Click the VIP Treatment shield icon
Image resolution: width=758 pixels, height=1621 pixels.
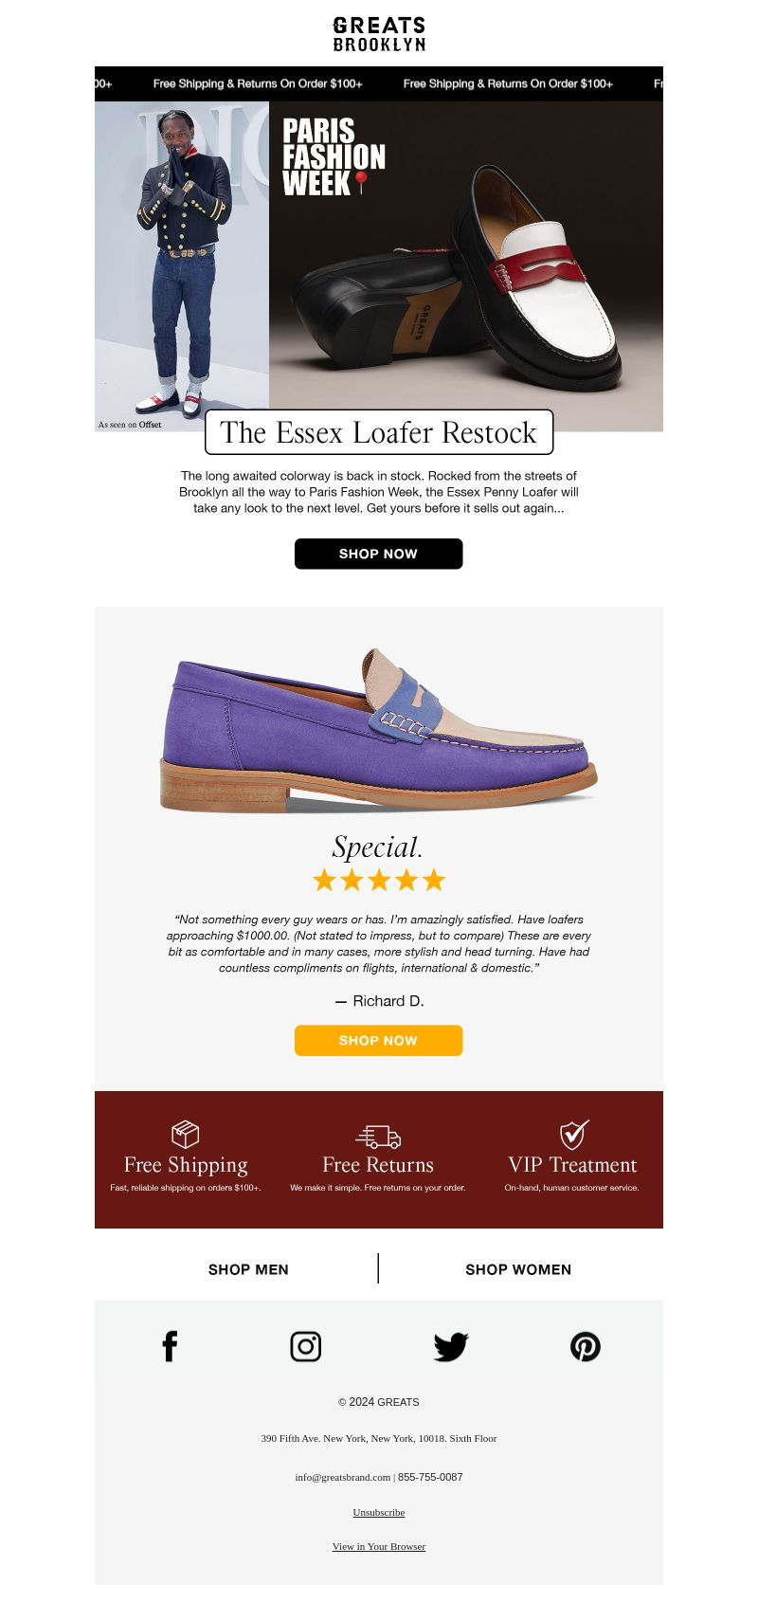pos(573,1134)
